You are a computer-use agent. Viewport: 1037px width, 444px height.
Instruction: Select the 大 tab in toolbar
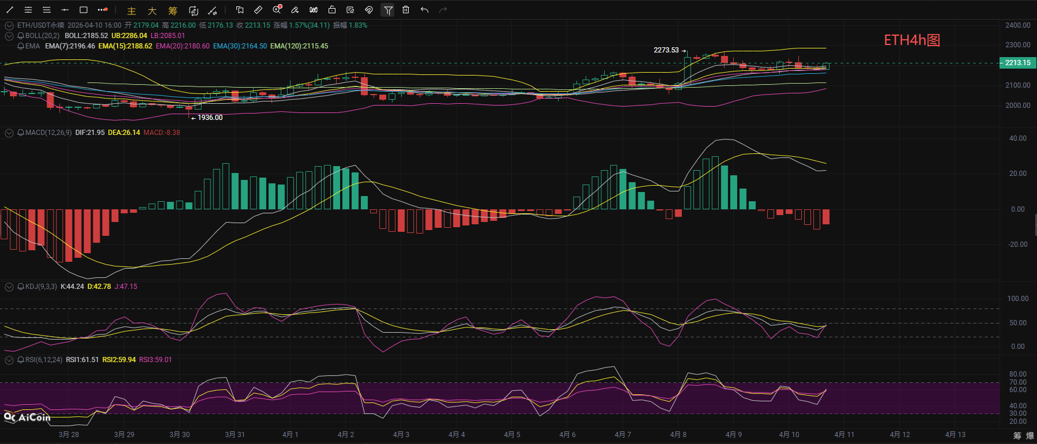click(152, 11)
